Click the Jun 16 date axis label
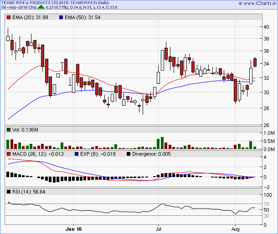 (x=73, y=229)
